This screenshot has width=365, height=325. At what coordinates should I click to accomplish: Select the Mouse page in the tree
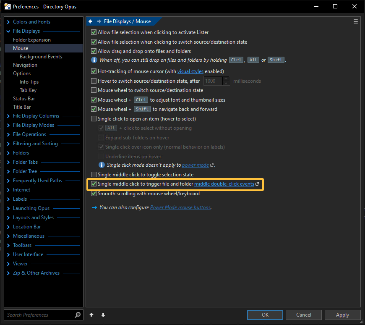coord(44,48)
